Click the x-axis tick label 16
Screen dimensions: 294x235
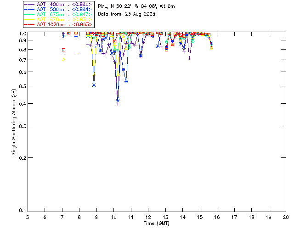[217, 217]
